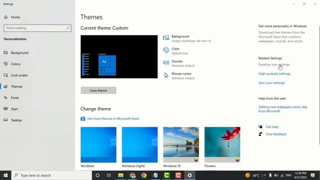Viewport: 320px width, 180px height.
Task: Open the plain Google Chrome taskbar icon
Action: tap(143, 175)
